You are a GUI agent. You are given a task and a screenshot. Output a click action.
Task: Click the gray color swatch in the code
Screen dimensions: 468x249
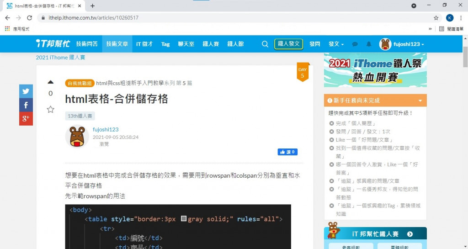[x=184, y=218]
